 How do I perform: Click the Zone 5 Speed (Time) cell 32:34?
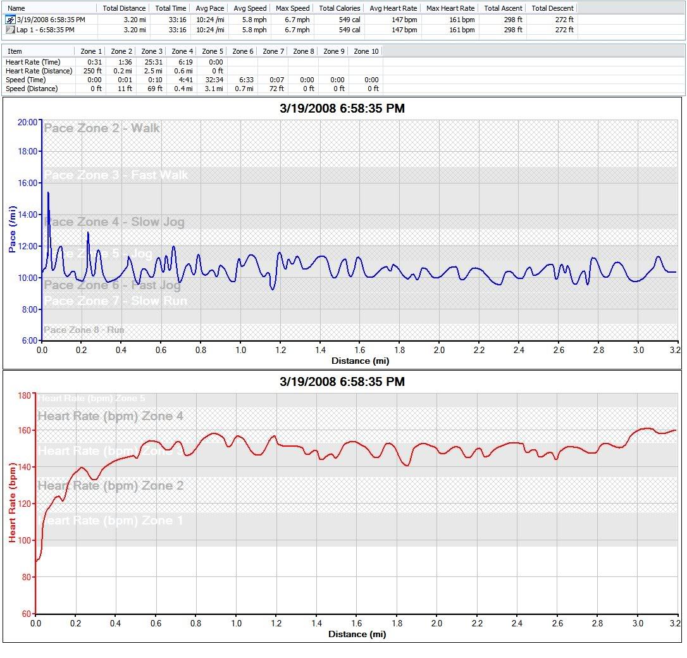pyautogui.click(x=213, y=80)
